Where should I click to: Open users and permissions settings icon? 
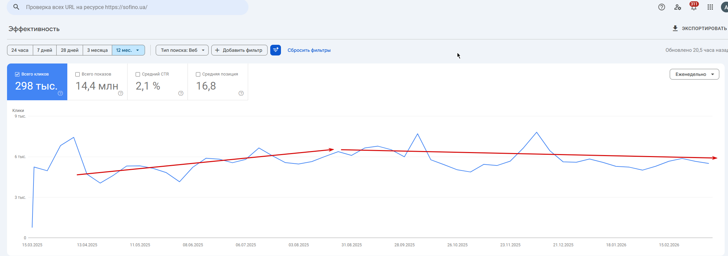677,7
